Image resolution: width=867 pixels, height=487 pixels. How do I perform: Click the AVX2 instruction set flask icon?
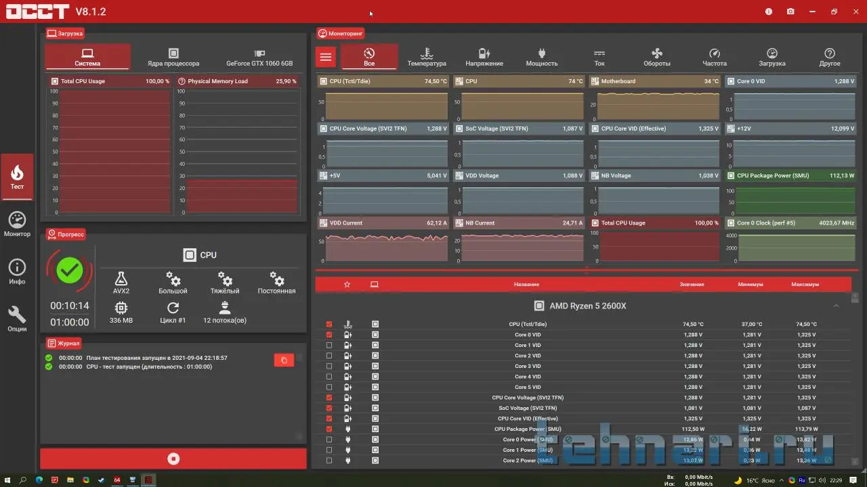(x=121, y=279)
